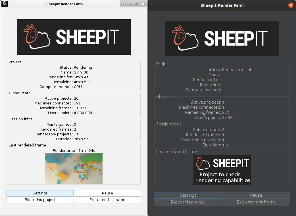Minimize the dark-themed SheepIt window

[272, 5]
